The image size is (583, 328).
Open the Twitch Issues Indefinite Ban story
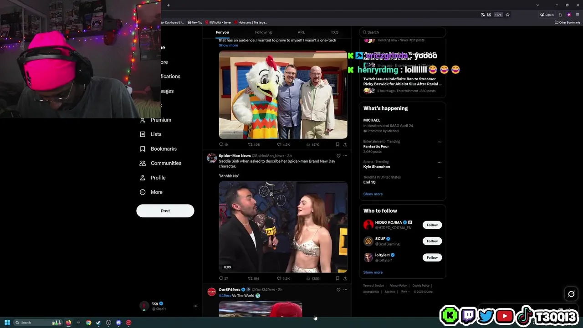click(x=403, y=82)
